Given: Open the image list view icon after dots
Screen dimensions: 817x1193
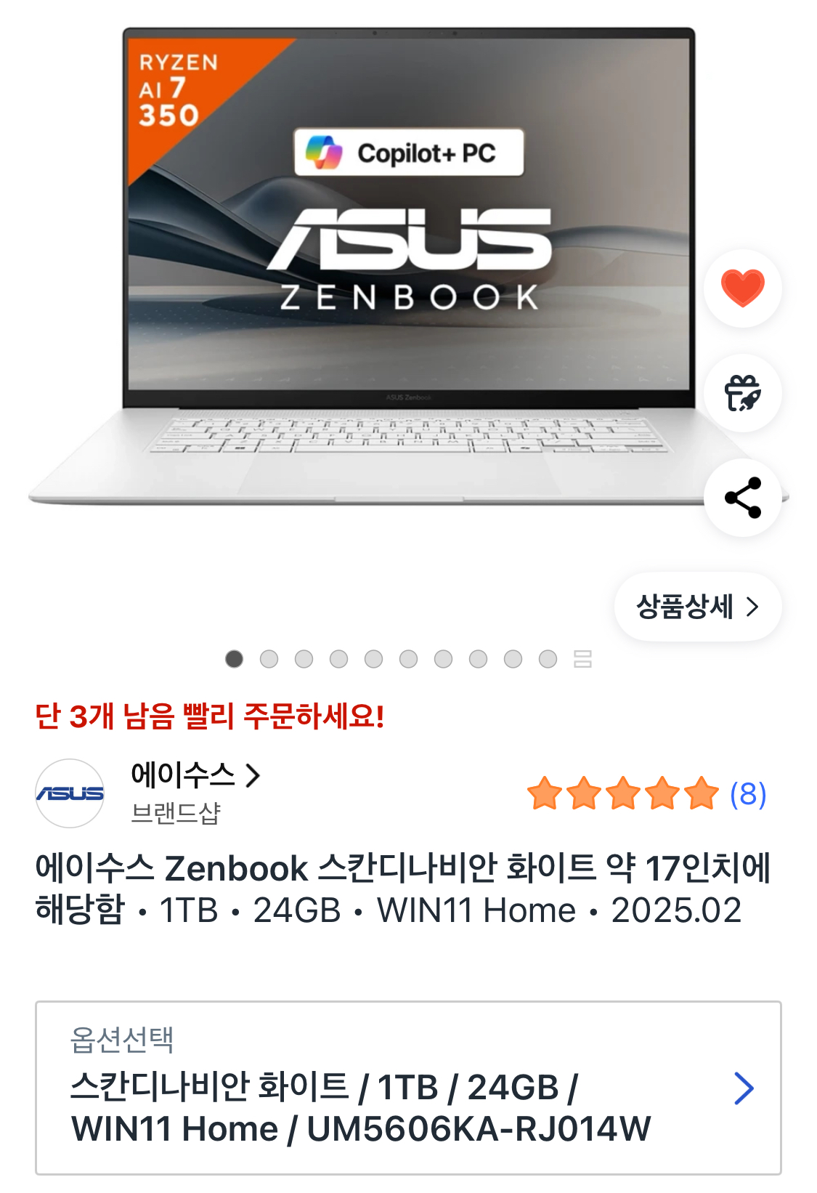Looking at the screenshot, I should pyautogui.click(x=582, y=659).
